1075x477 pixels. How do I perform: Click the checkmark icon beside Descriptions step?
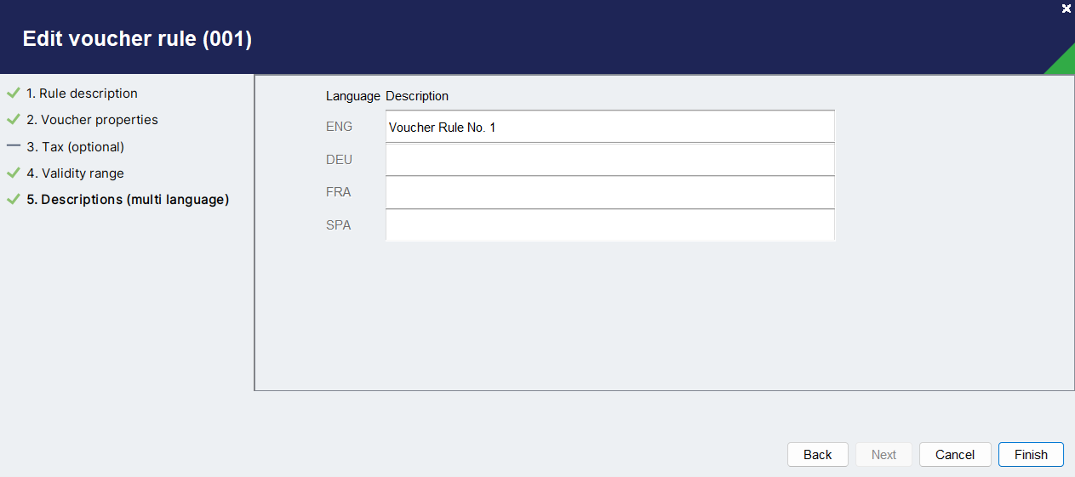(13, 200)
